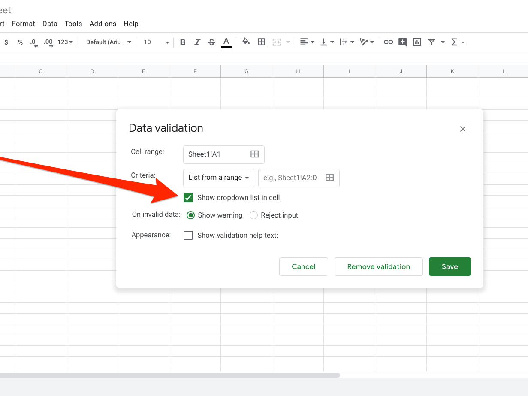528x396 pixels.
Task: Select column G header
Action: click(247, 71)
